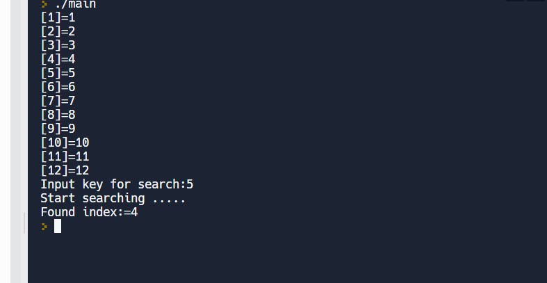
Task: Click the output line [6]=6
Action: click(58, 87)
